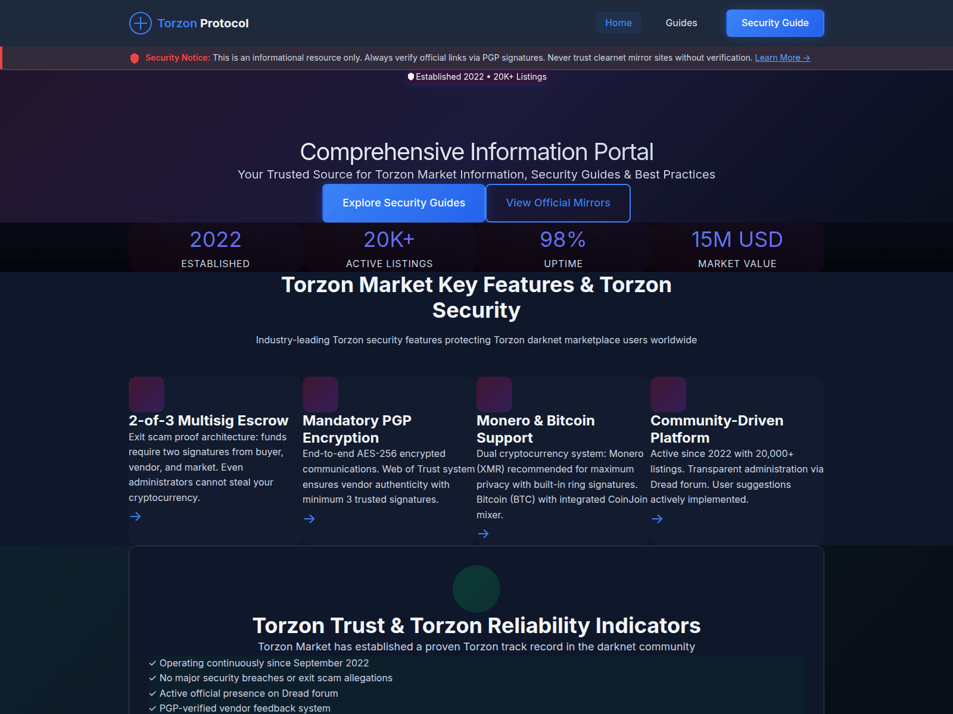Click checkmark beside No major security breaches
Screen dimensions: 953x714
click(x=152, y=678)
